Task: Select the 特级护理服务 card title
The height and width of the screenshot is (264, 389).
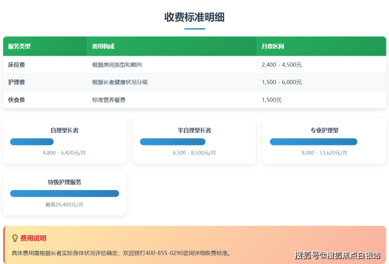Action: pyautogui.click(x=65, y=182)
